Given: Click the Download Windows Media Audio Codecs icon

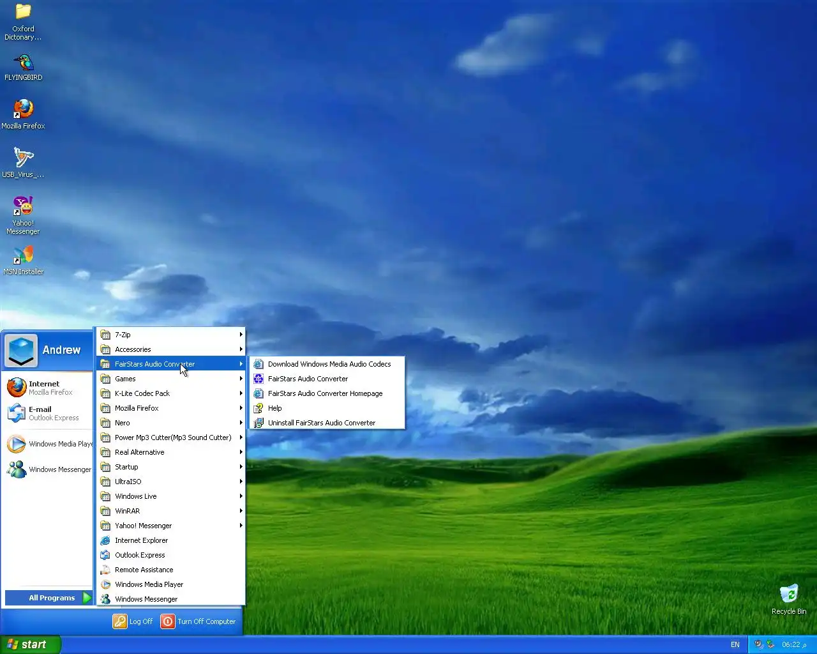Looking at the screenshot, I should pyautogui.click(x=259, y=364).
